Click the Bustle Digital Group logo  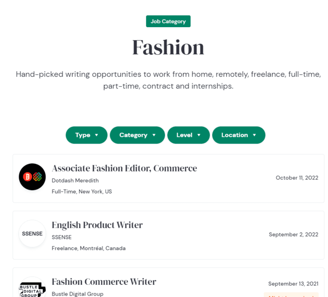pos(32,287)
